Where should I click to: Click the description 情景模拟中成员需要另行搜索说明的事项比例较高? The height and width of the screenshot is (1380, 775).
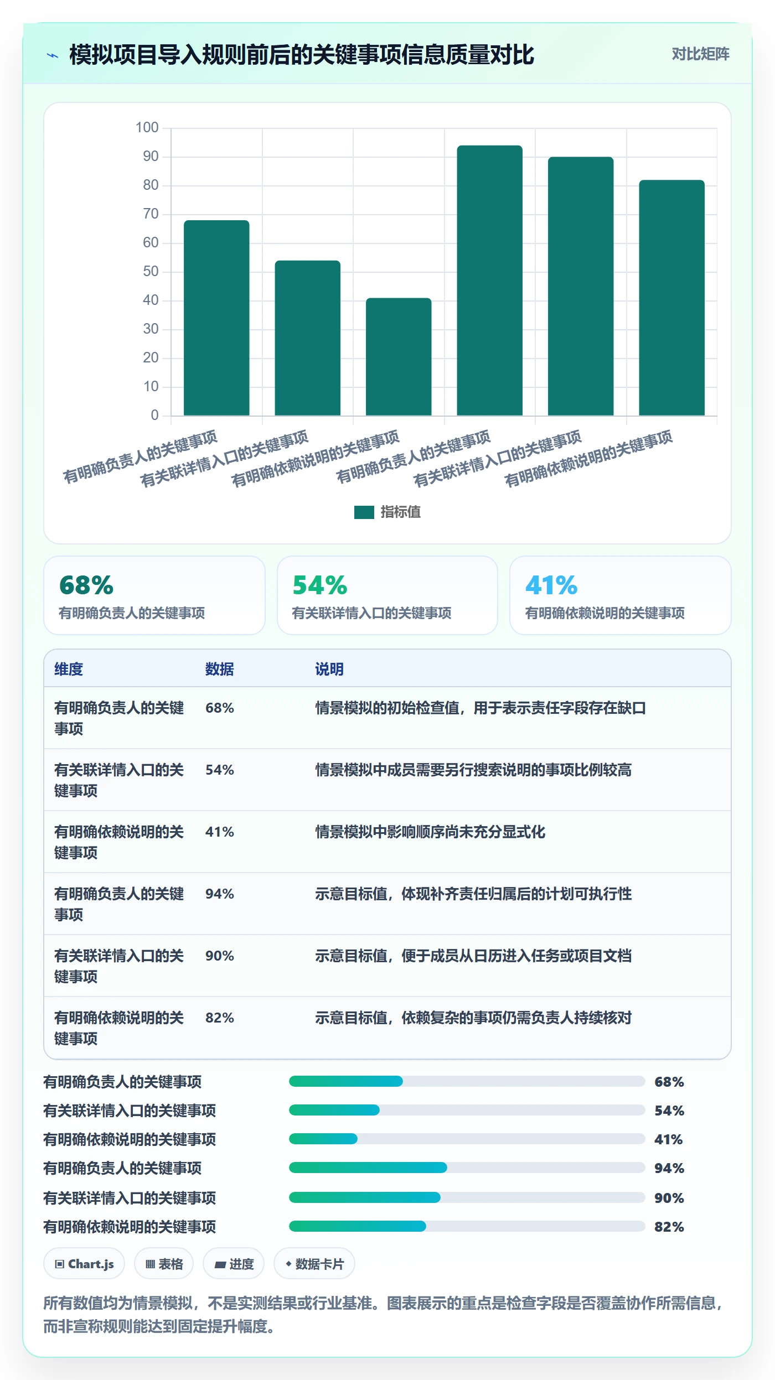click(473, 770)
